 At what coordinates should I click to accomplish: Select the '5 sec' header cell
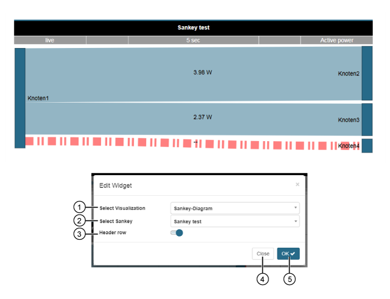[193, 40]
